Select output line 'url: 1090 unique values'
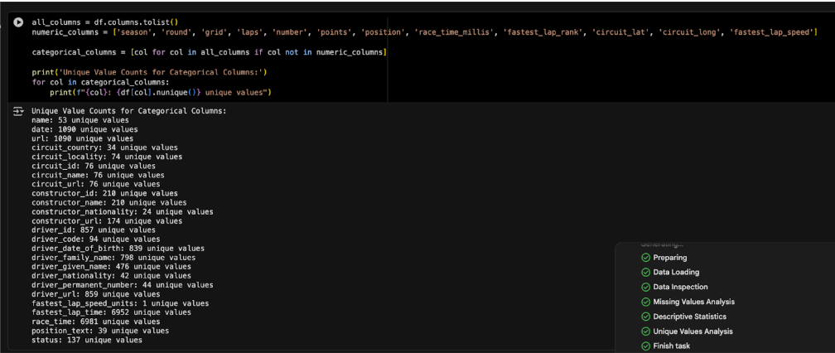Screen dimensions: 835x353 83,138
